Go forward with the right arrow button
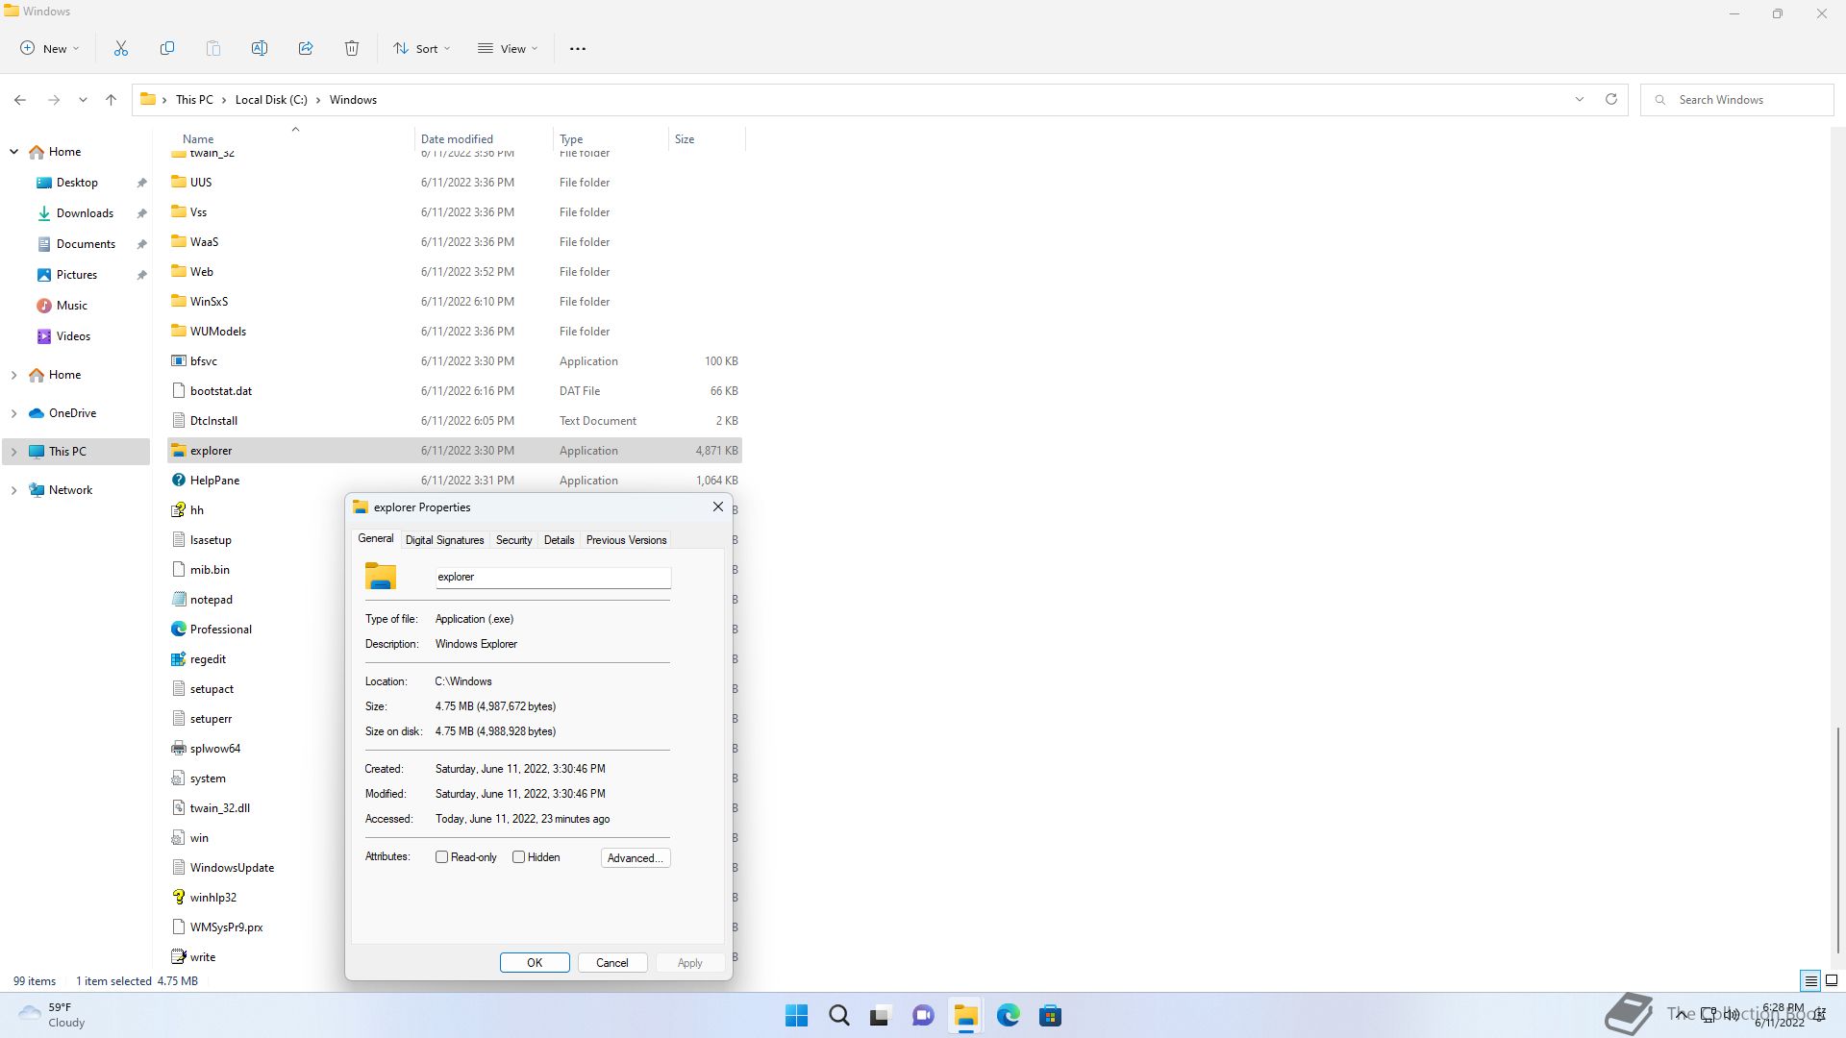This screenshot has width=1846, height=1038. tap(54, 100)
